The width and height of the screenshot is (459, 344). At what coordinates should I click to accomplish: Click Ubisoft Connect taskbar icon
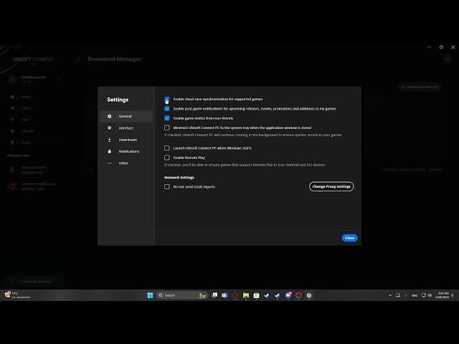309,295
